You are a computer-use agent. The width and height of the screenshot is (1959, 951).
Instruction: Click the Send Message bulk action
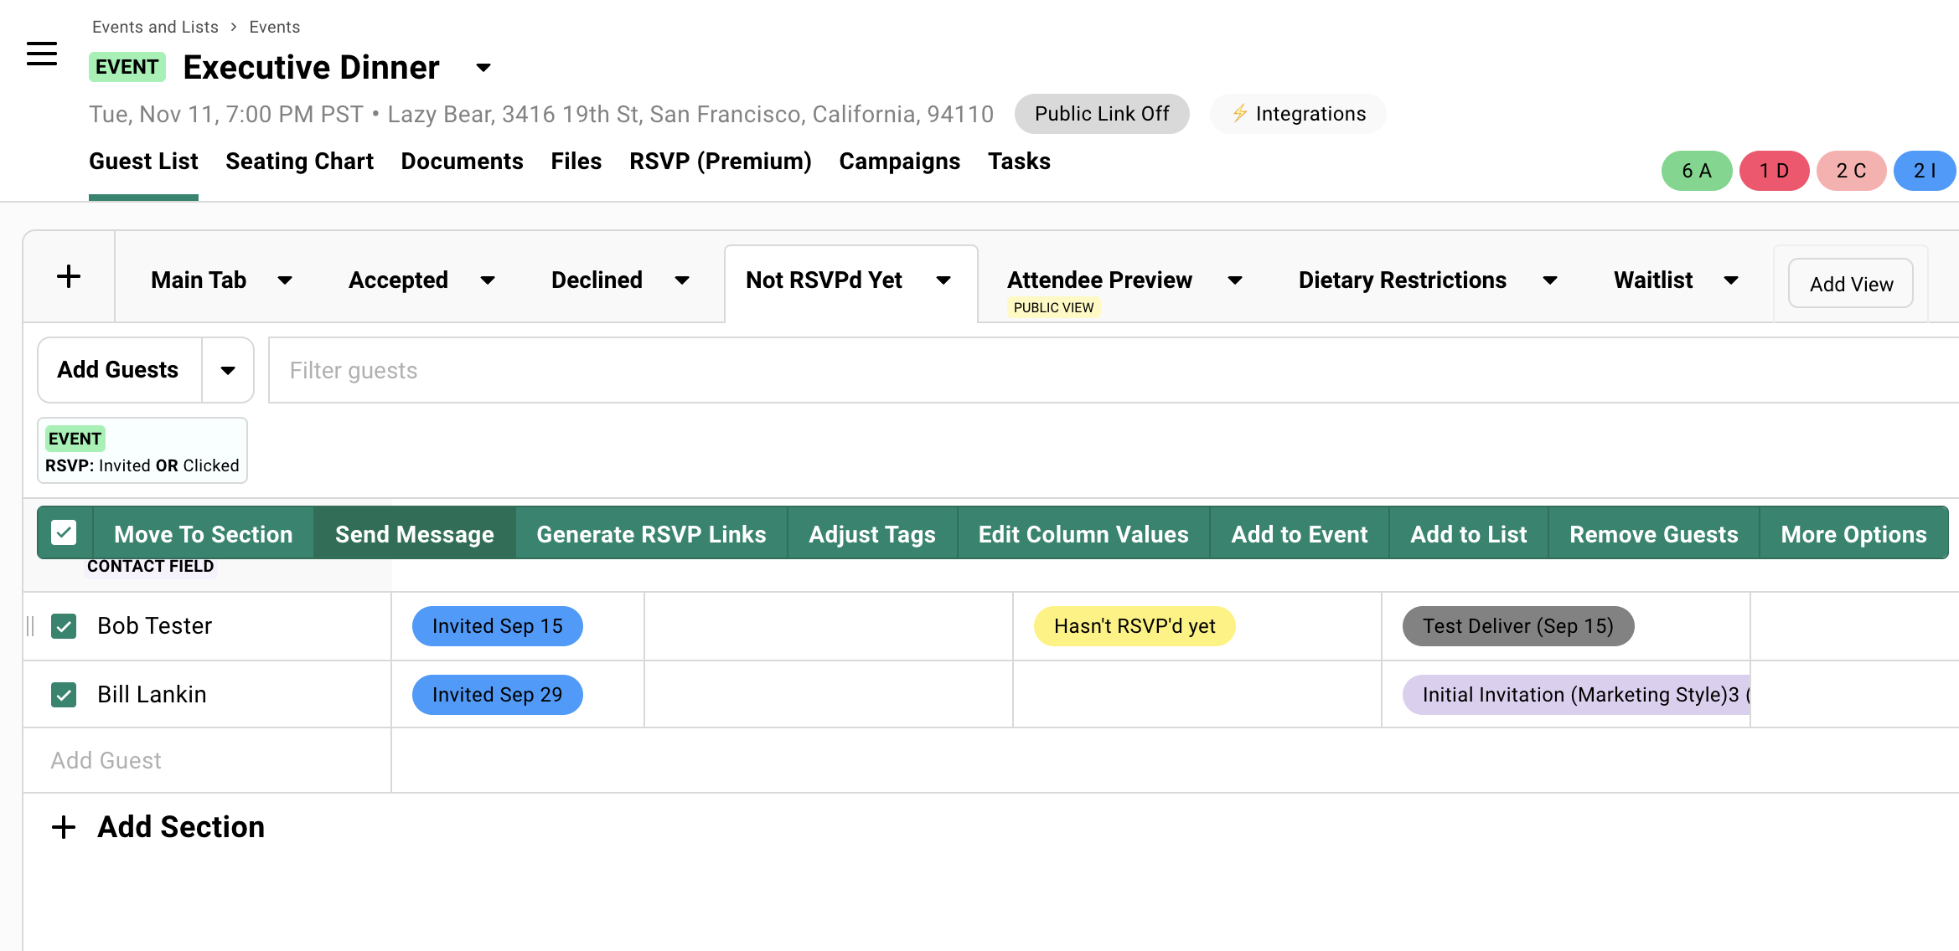[414, 534]
